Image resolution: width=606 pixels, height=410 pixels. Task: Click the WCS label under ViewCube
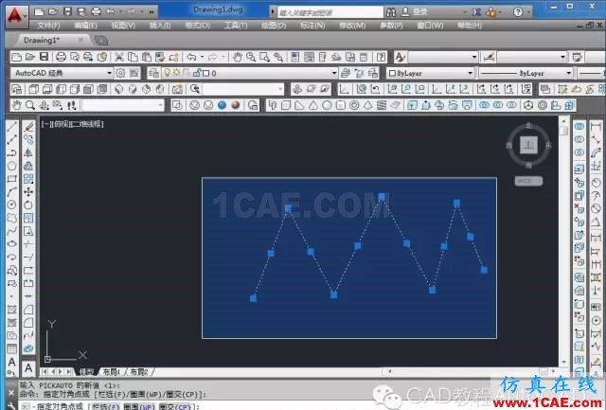(528, 181)
